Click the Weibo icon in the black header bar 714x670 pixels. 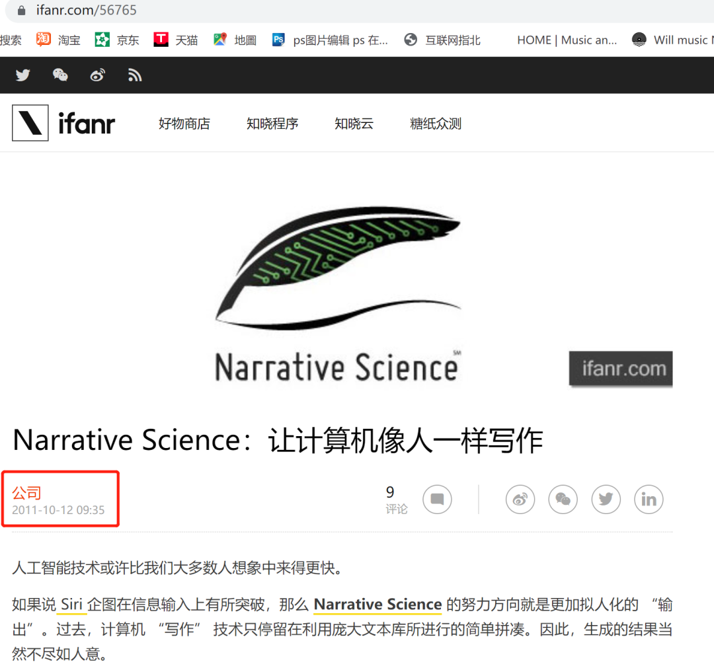coord(98,75)
